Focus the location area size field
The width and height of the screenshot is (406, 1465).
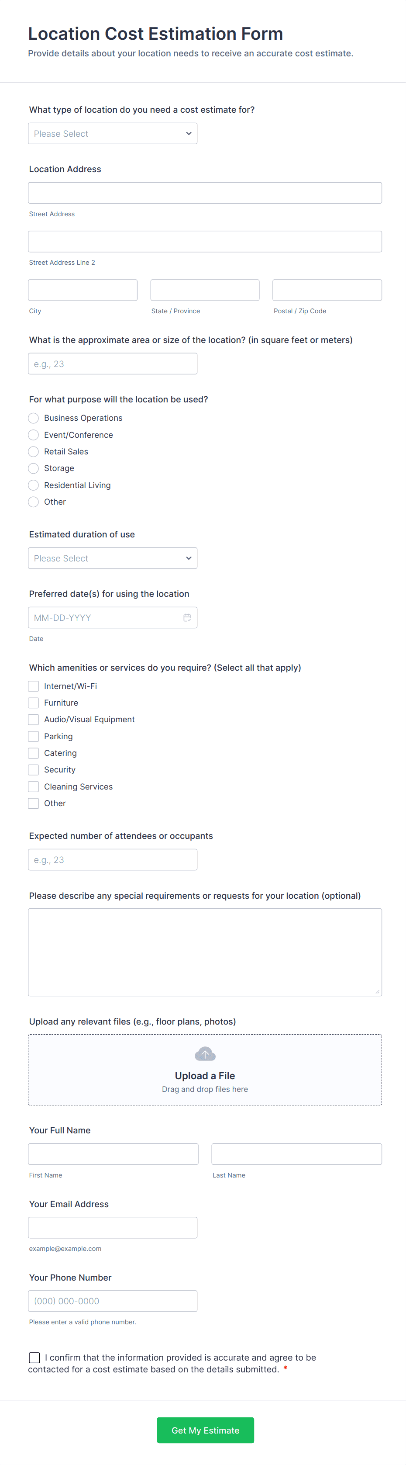tap(113, 364)
